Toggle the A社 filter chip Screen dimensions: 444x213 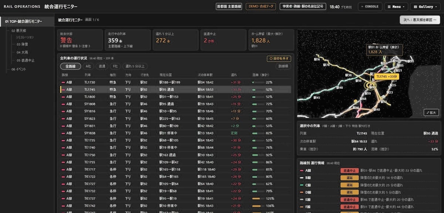tap(88, 66)
